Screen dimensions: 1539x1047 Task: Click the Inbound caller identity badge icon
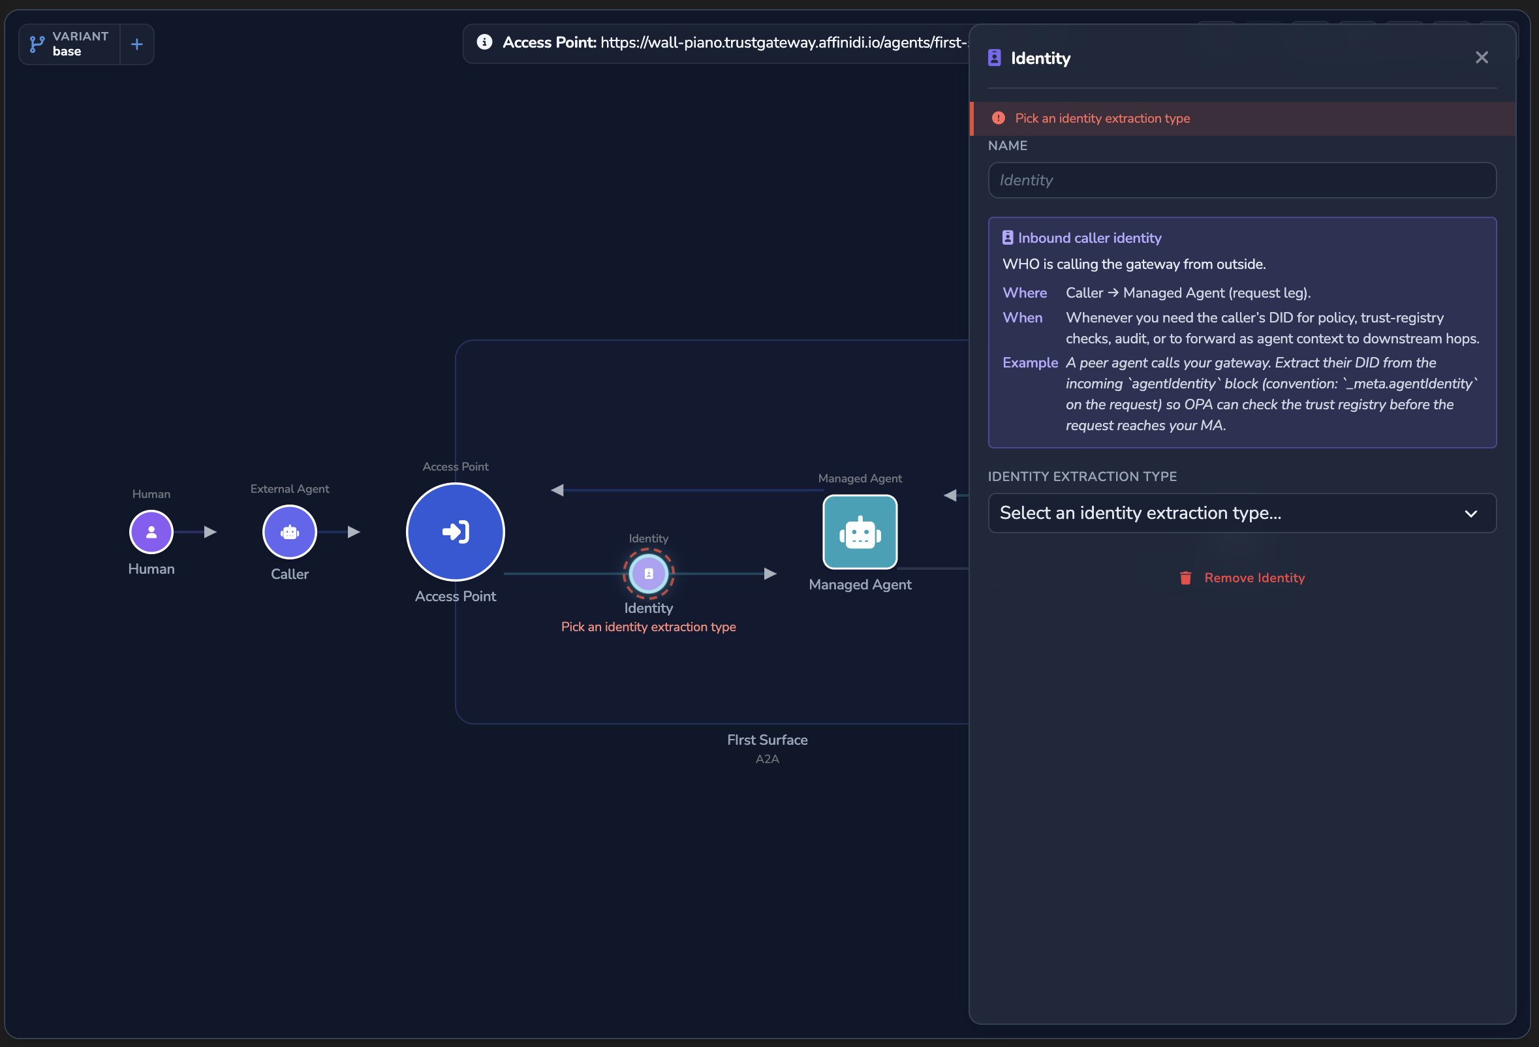1007,238
